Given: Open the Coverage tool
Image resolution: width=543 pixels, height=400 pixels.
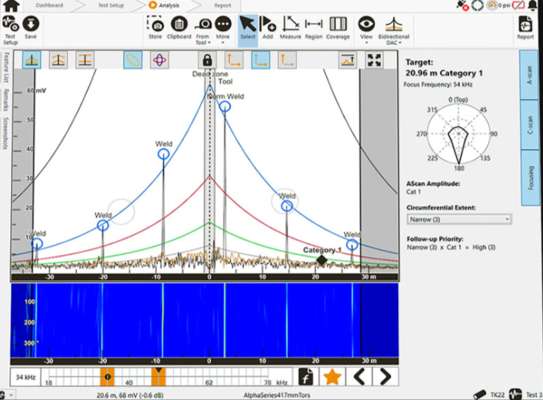Looking at the screenshot, I should click(338, 26).
